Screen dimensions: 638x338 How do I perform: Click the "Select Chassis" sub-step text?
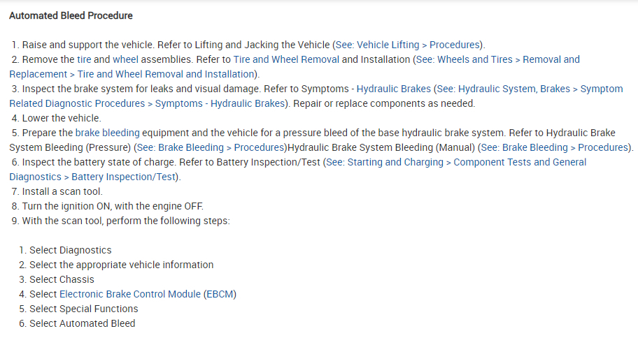pyautogui.click(x=62, y=279)
